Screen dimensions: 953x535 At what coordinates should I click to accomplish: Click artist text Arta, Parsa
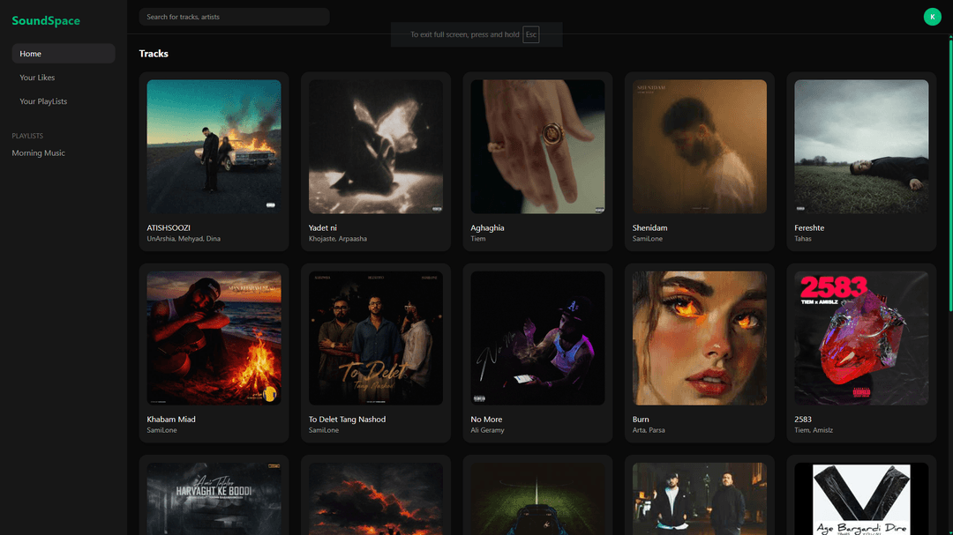(649, 430)
